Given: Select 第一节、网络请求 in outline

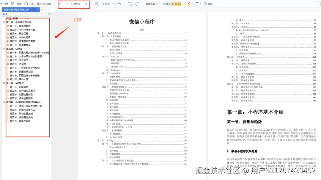Looking at the screenshot, I should [19, 87].
